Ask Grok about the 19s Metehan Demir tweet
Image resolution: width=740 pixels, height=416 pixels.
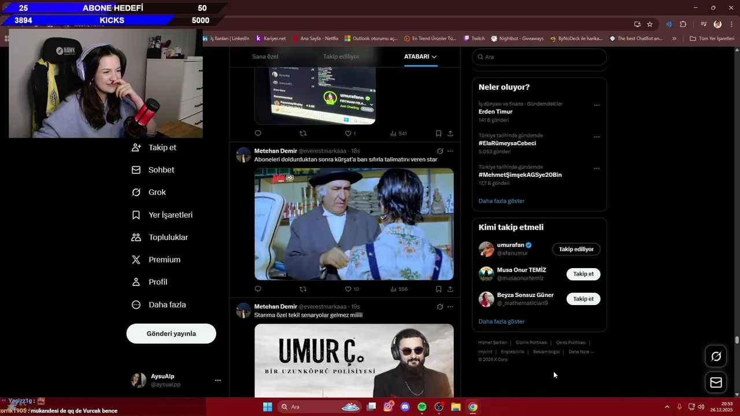[x=440, y=307]
